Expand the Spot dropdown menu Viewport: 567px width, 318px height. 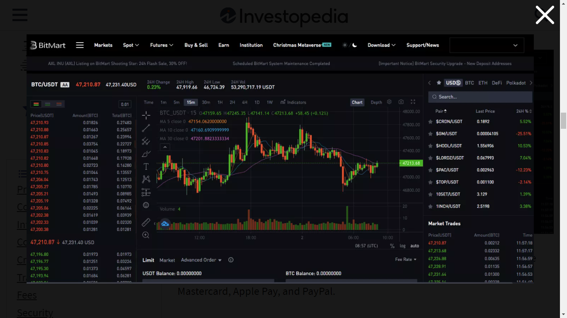[131, 45]
